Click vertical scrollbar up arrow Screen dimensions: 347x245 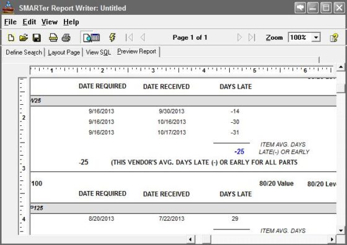point(341,67)
